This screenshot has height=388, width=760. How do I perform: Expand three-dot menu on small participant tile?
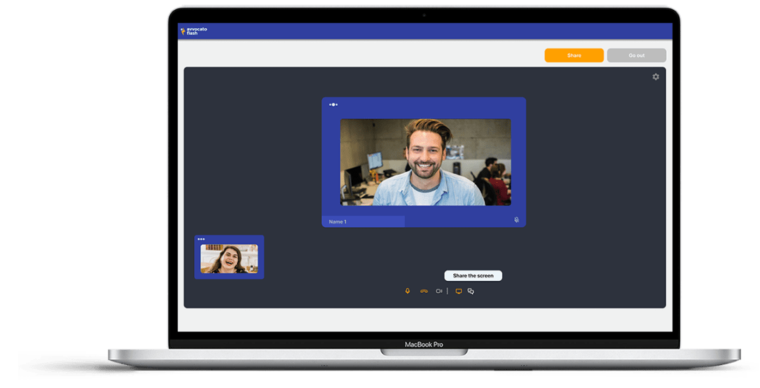coord(201,240)
